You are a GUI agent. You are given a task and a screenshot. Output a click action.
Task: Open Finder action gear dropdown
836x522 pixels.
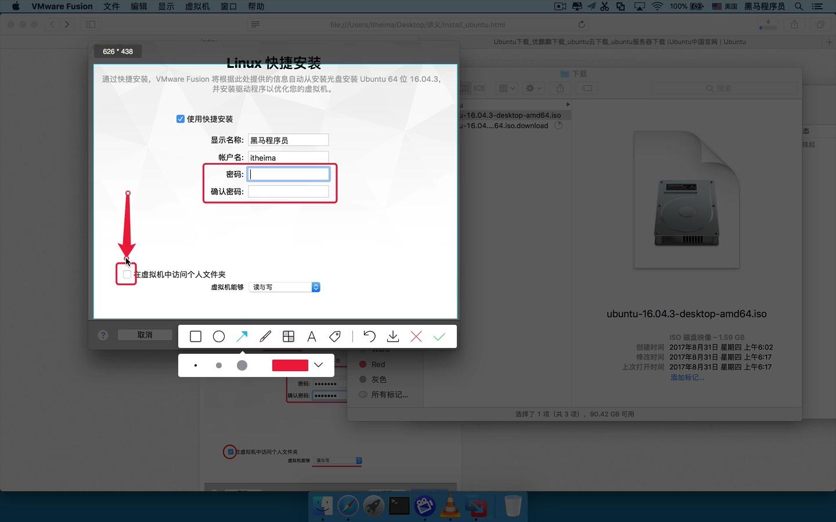click(x=534, y=88)
